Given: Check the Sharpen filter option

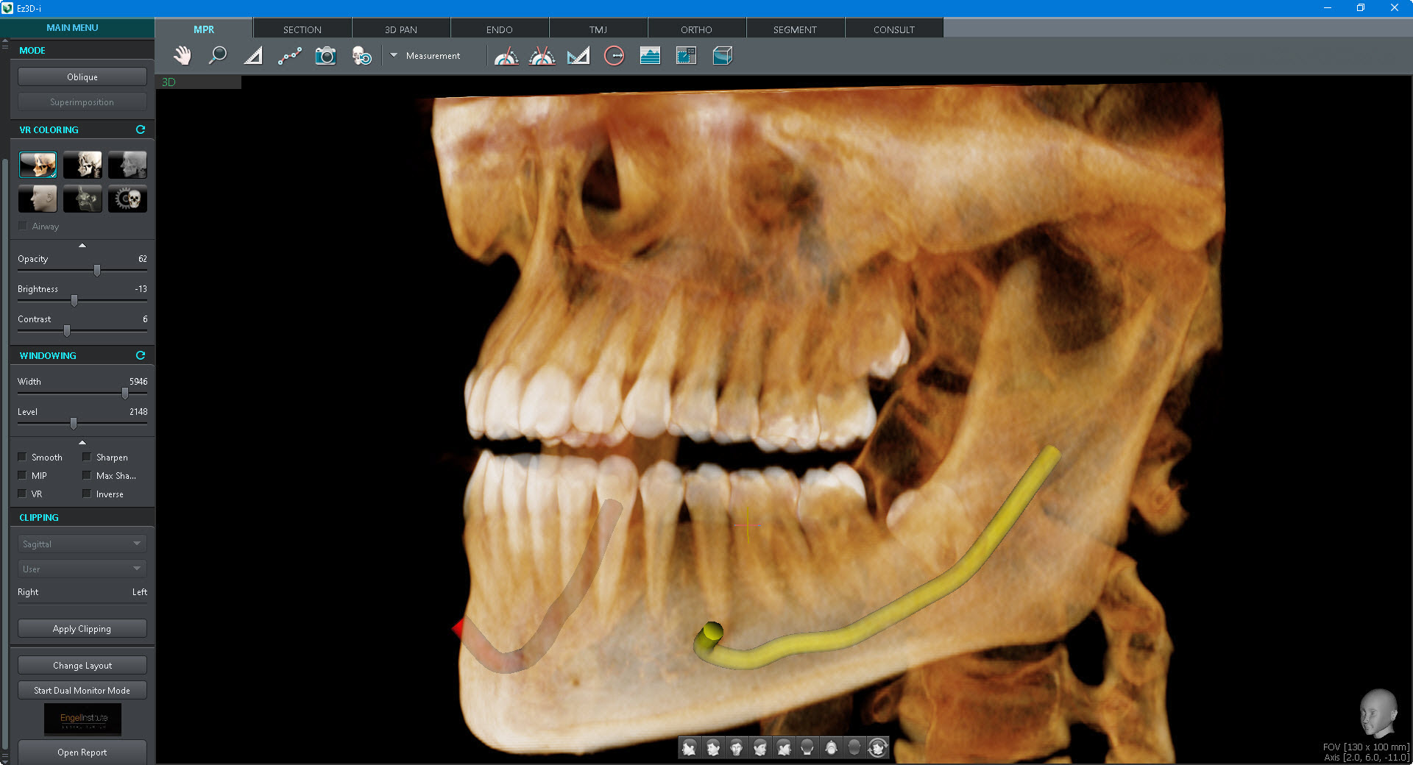Looking at the screenshot, I should coord(88,457).
